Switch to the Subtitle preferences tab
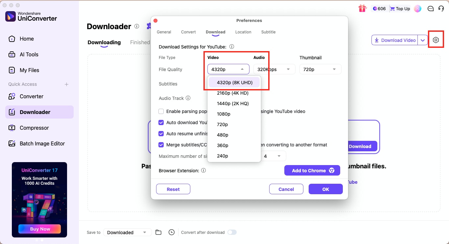 click(268, 32)
